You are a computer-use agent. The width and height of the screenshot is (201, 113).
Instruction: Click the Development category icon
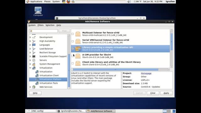coord(34,37)
